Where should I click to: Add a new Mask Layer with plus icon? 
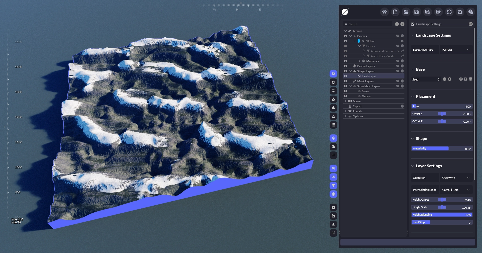(402, 81)
